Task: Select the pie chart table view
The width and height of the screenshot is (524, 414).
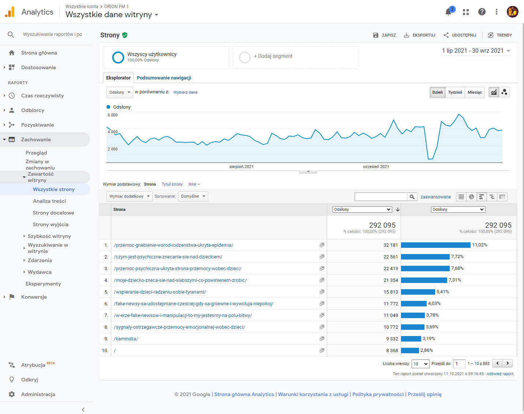Action: (x=471, y=197)
